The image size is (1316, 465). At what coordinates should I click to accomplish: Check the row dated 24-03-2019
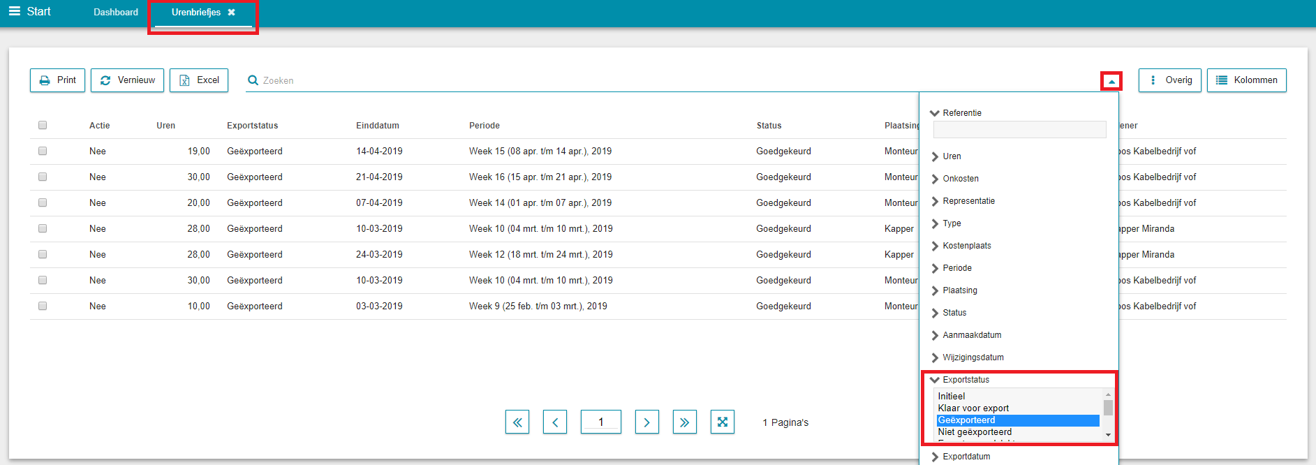pos(43,255)
